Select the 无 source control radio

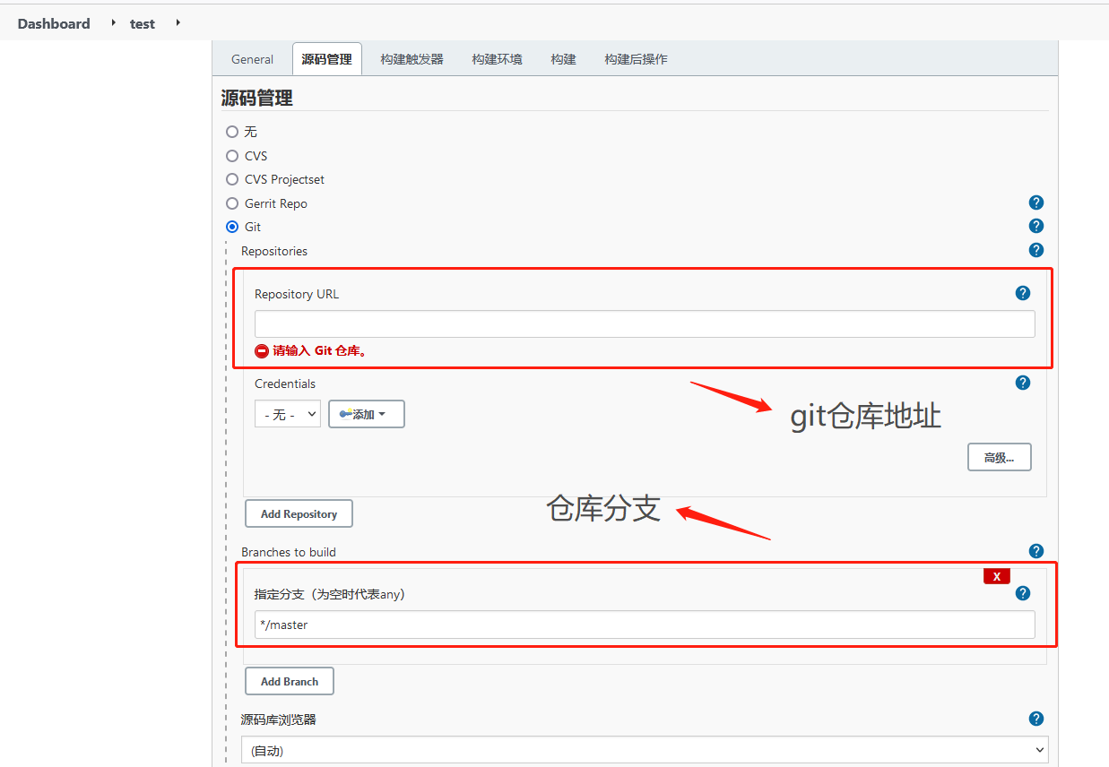[x=232, y=132]
